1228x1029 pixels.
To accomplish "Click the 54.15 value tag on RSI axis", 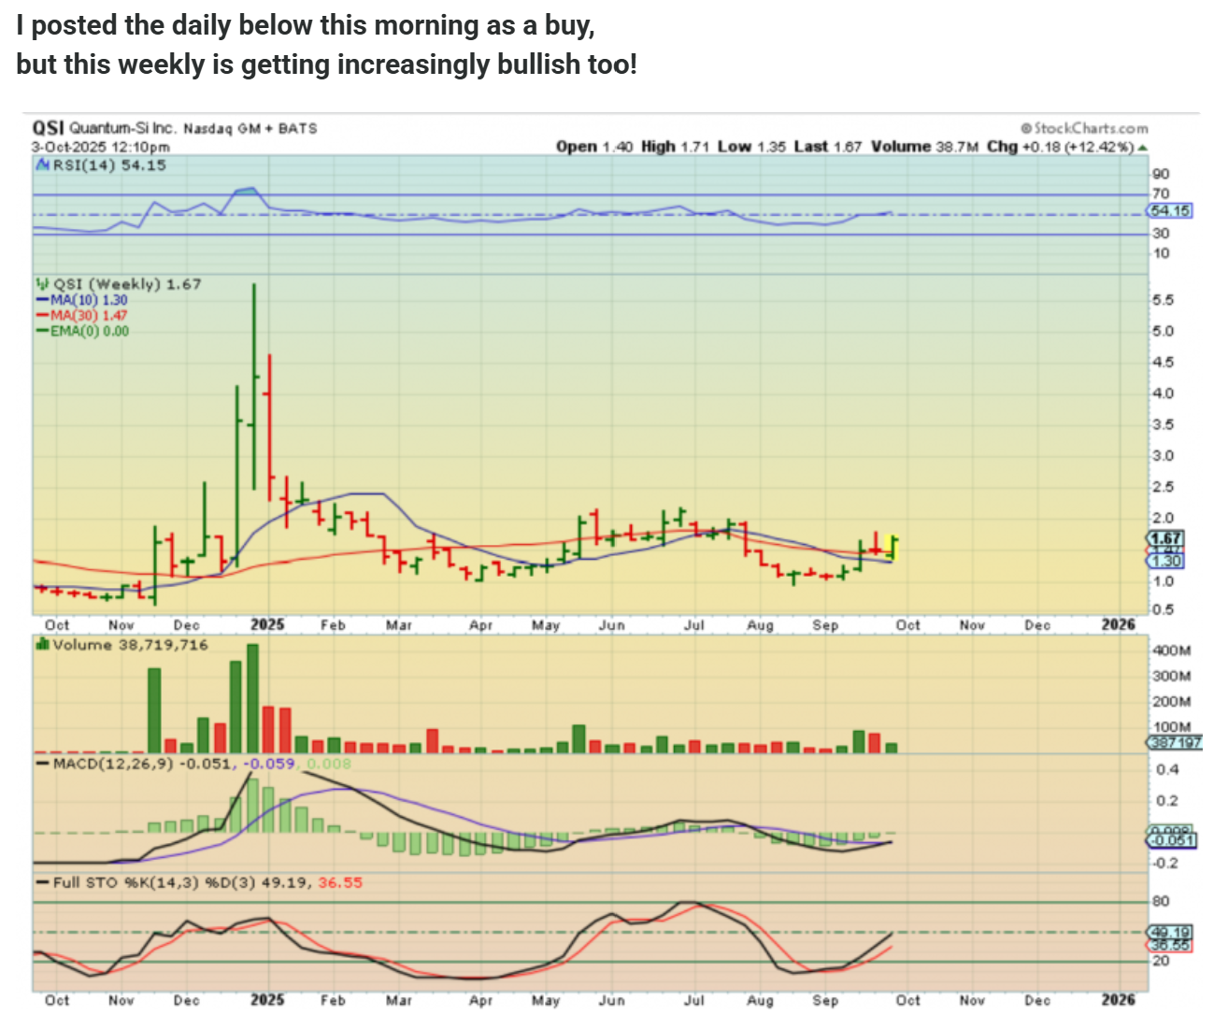I will (x=1170, y=211).
